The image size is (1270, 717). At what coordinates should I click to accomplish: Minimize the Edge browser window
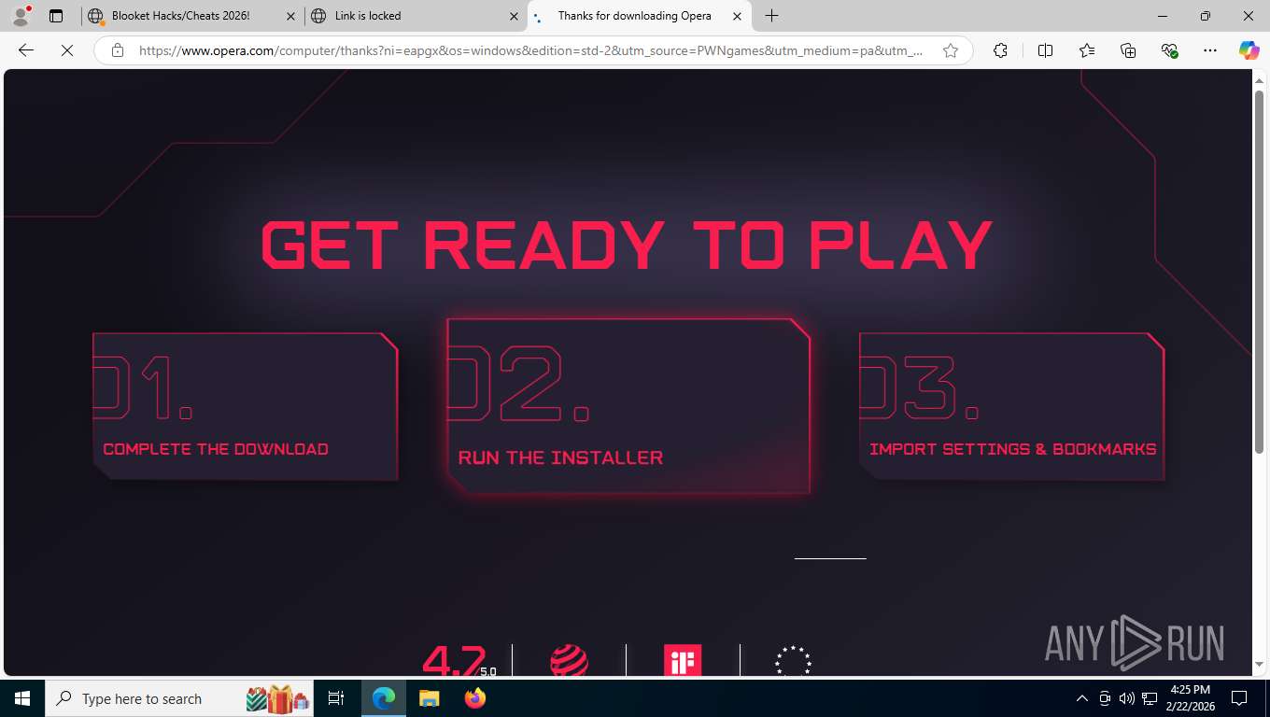pos(1163,16)
